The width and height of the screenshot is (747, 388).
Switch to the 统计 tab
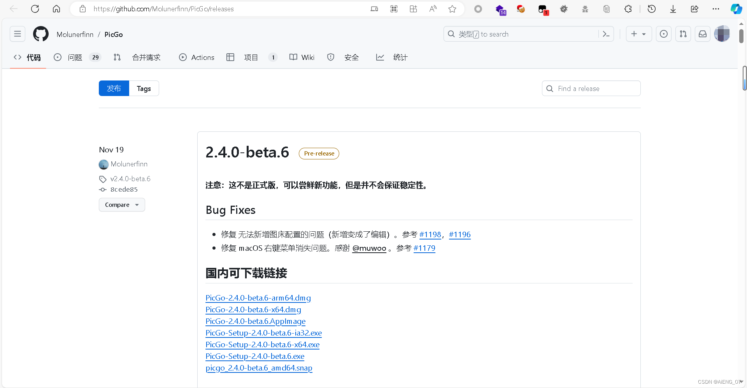click(x=392, y=57)
